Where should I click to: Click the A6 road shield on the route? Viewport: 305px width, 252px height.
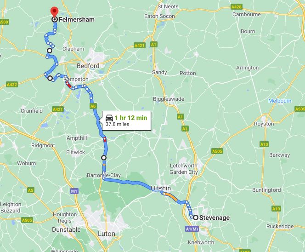tap(93, 106)
